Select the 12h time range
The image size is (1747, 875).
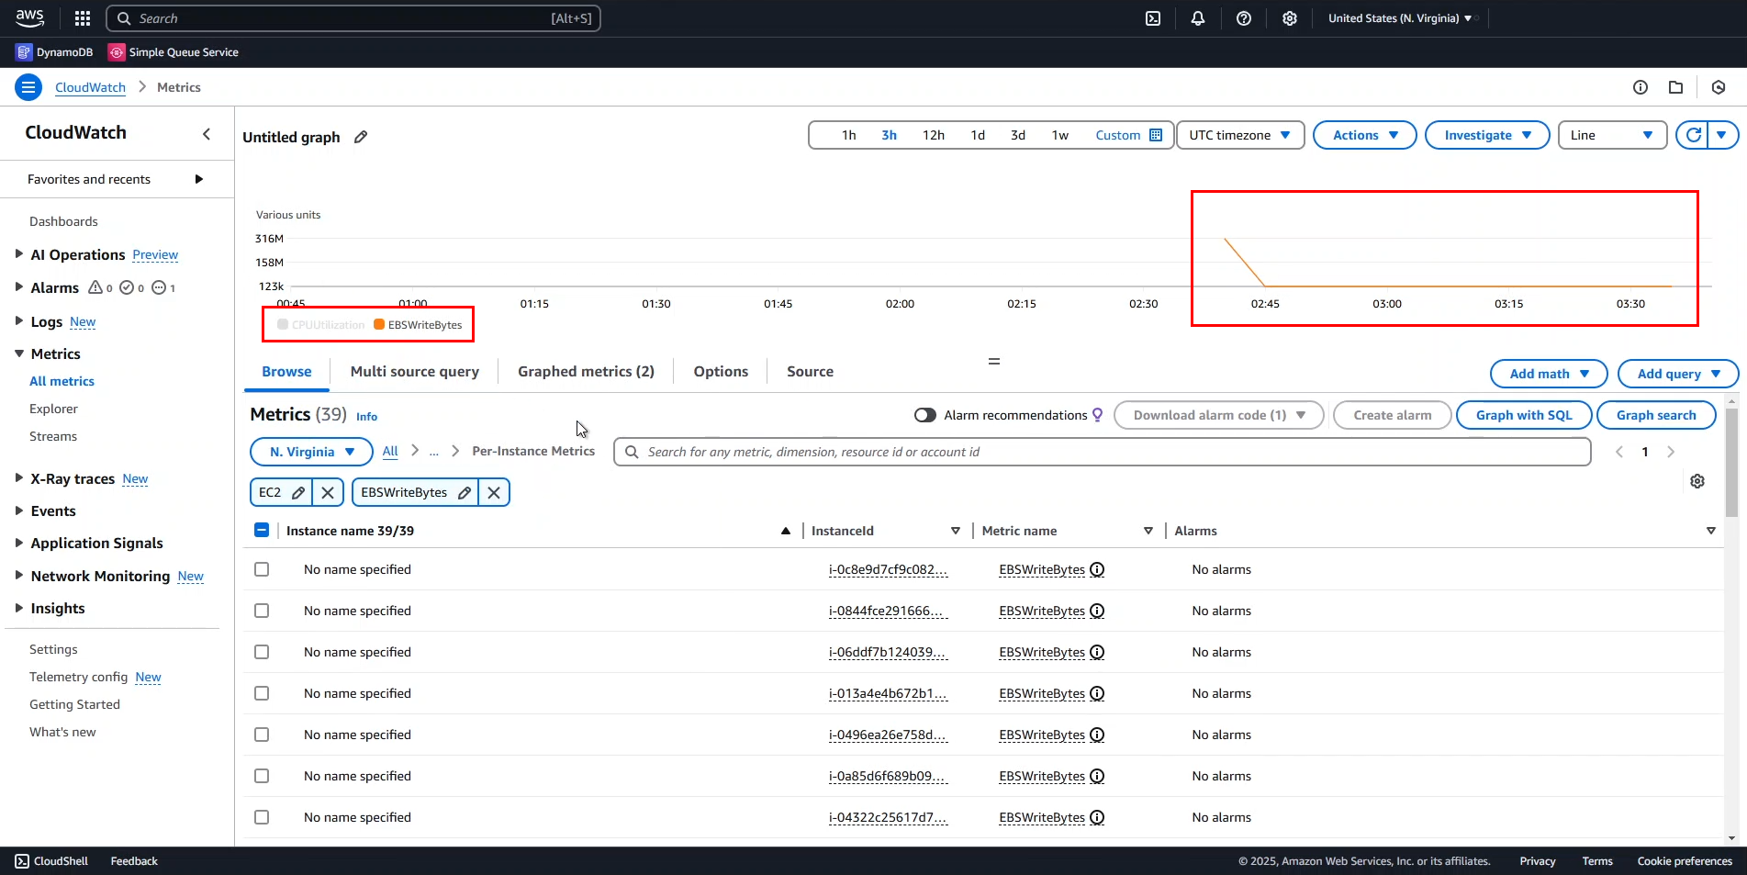pyautogui.click(x=934, y=135)
